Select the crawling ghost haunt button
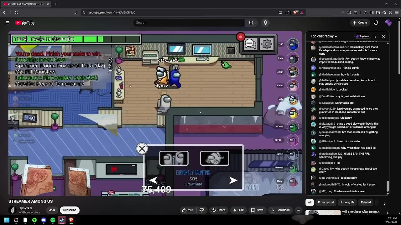 (x=215, y=158)
